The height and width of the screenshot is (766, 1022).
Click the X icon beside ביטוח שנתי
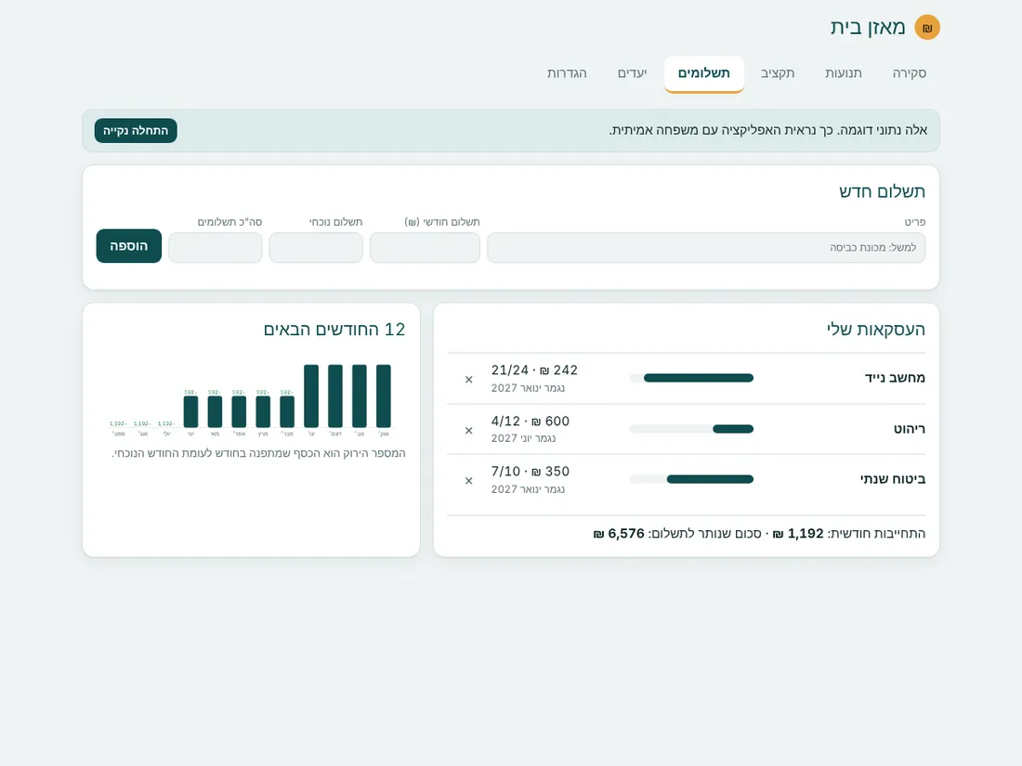pyautogui.click(x=468, y=481)
